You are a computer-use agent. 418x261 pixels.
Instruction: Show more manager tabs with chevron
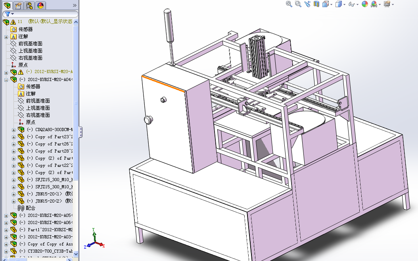(75, 5)
